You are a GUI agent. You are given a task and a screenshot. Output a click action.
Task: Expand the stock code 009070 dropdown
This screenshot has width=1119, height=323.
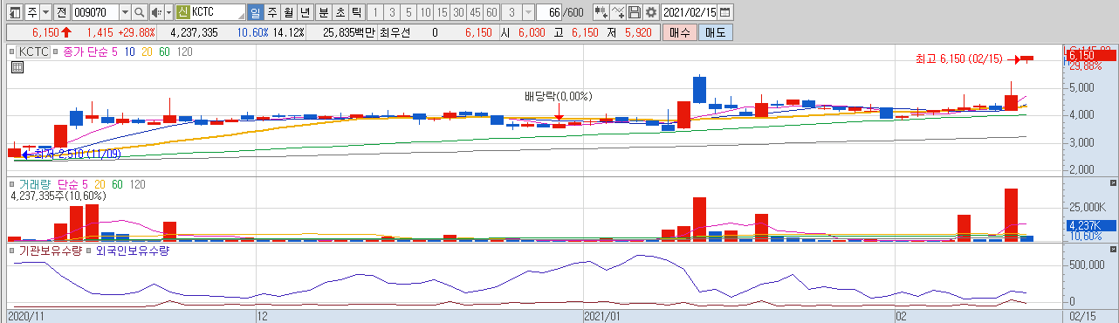point(125,12)
